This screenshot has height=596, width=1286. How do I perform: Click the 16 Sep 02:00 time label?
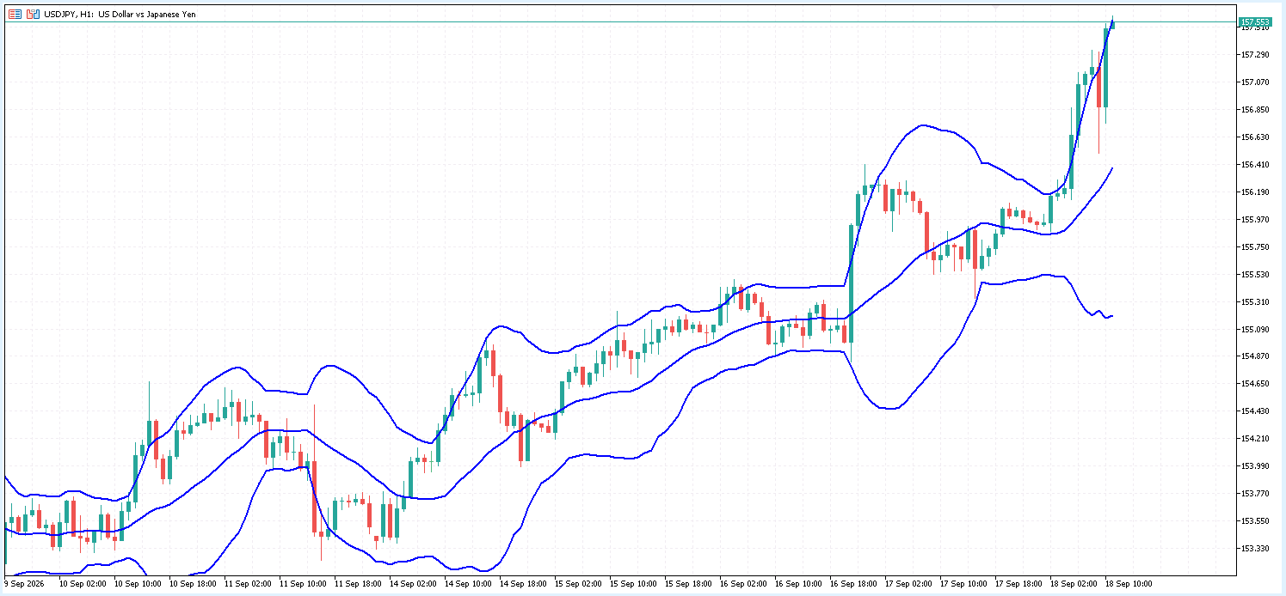pos(742,583)
